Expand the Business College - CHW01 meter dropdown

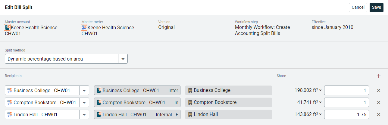click(84, 90)
